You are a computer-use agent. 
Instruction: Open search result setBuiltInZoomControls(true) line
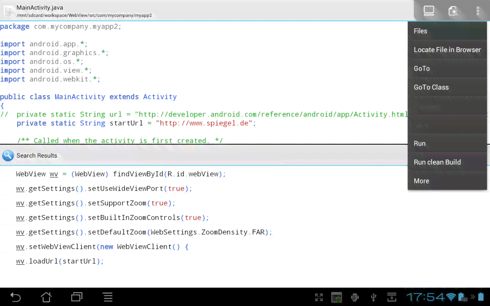pos(113,218)
